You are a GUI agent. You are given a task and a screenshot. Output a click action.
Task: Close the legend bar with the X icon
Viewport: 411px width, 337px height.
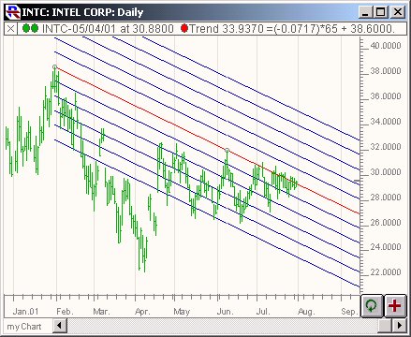point(10,29)
